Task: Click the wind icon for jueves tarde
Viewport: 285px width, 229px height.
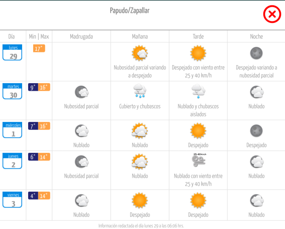Action: pos(198,160)
